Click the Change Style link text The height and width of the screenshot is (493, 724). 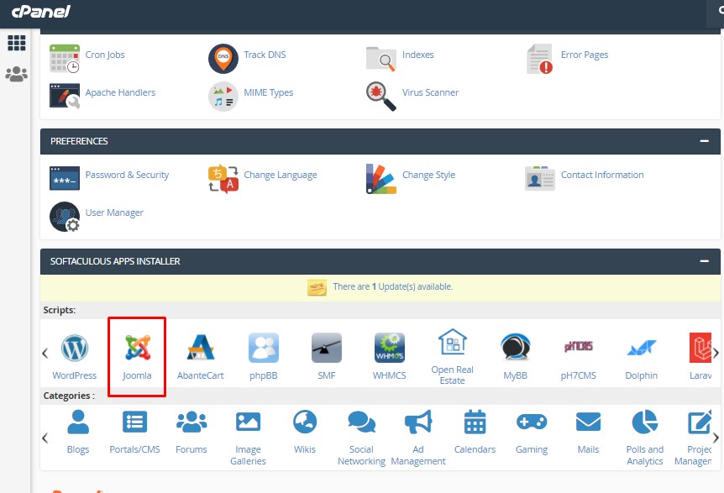click(428, 175)
